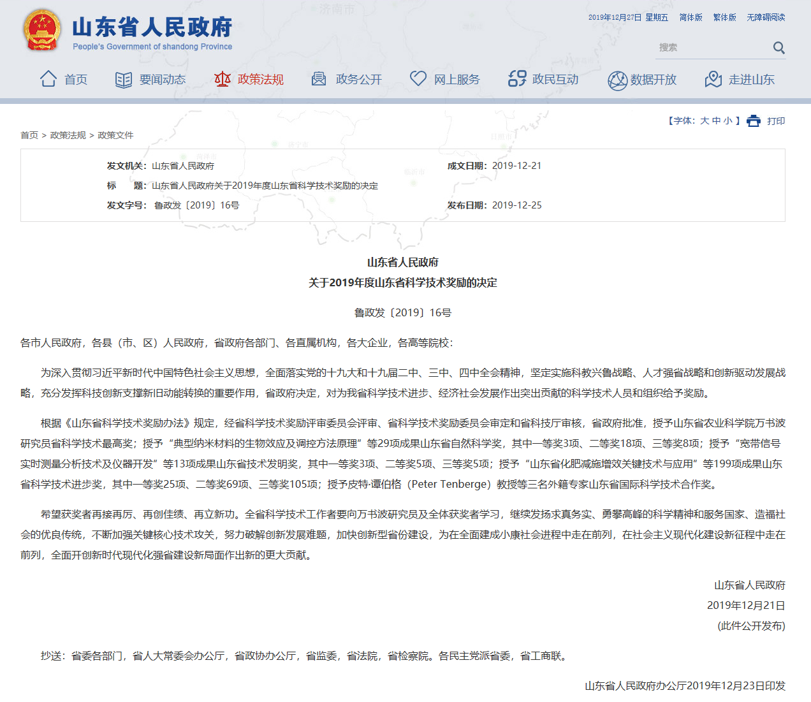811x702 pixels.
Task: Click the magnifier search icon
Action: 778,48
